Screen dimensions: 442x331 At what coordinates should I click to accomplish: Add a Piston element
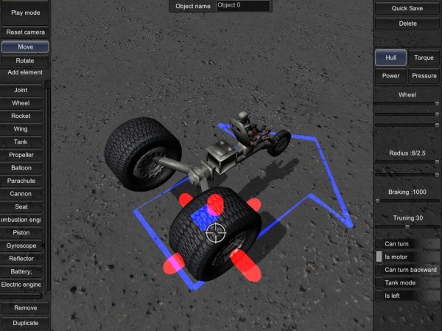[x=21, y=233]
